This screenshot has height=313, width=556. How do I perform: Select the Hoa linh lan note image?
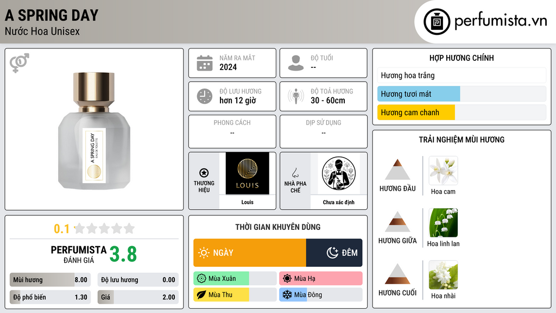[x=443, y=223]
